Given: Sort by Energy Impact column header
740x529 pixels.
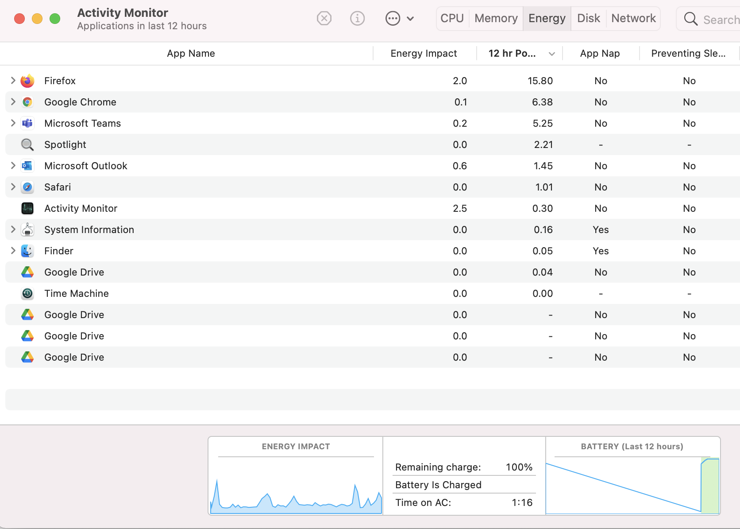Looking at the screenshot, I should [424, 53].
